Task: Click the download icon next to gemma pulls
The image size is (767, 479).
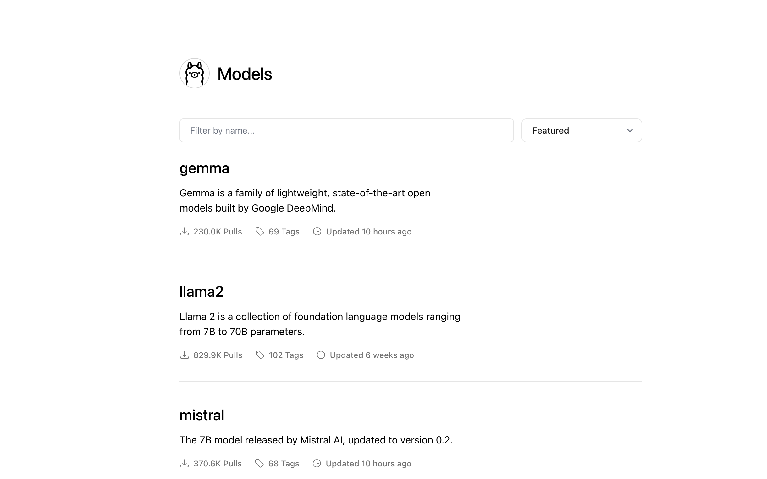Action: (x=185, y=232)
